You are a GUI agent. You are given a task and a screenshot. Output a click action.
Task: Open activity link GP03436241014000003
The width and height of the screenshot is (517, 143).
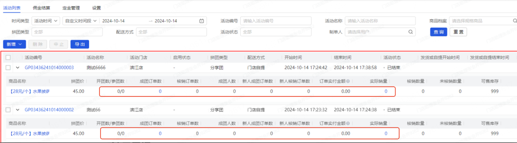click(49, 68)
